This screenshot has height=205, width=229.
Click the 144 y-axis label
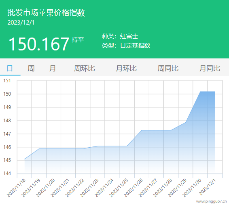7,174
